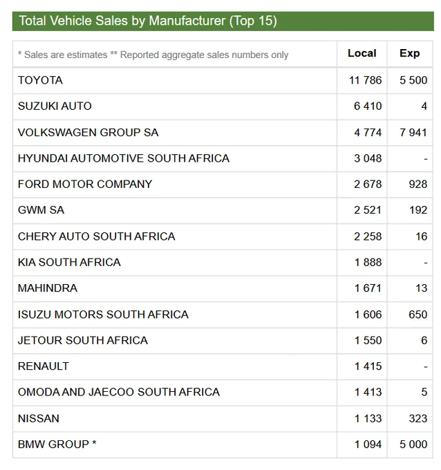
Task: Select JETOUR SOUTH AFRICA name
Action: (83, 341)
